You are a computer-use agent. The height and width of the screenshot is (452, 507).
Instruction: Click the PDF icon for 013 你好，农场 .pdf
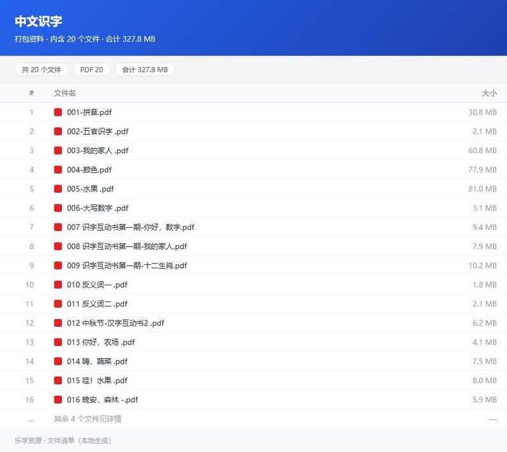[58, 342]
